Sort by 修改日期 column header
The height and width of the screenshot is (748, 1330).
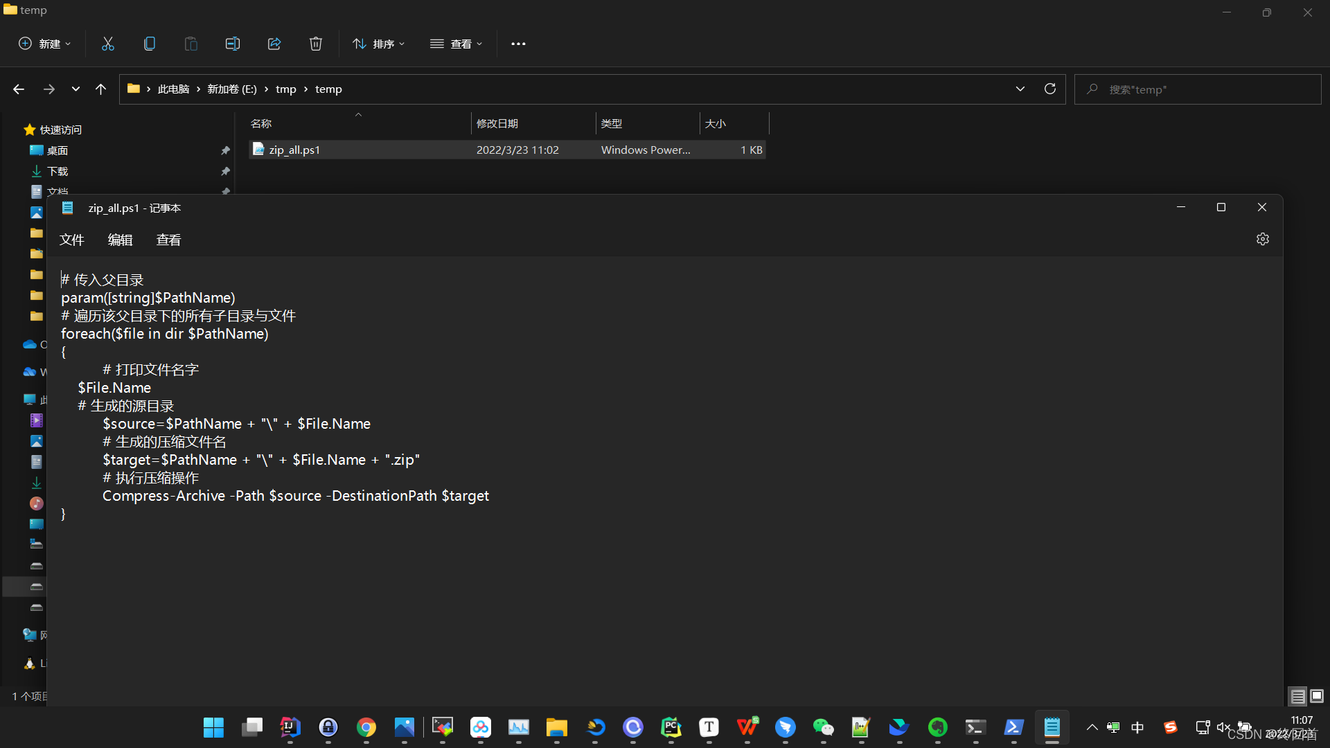(x=533, y=123)
